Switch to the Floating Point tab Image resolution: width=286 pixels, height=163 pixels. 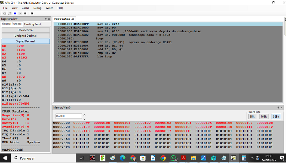coord(33,24)
